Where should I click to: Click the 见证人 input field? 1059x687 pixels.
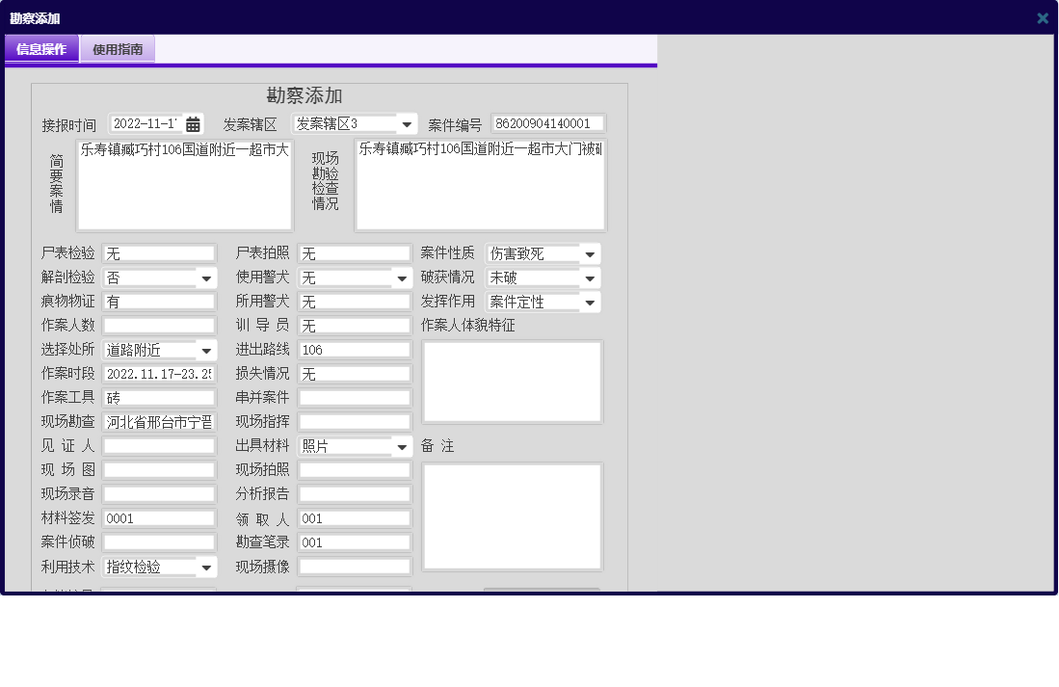[x=159, y=445]
